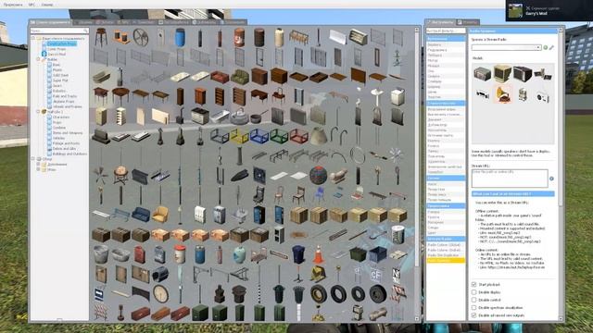Viewport: 593px width, 333px height.
Task: Uncheck the Start playback checkbox
Action: coord(473,284)
